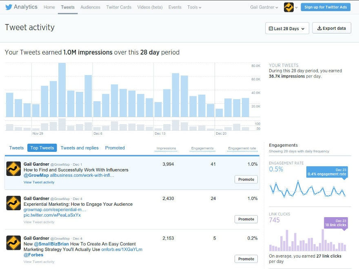
Task: Click avatar on Experiential Marketing tweet
Action: [x=13, y=203]
